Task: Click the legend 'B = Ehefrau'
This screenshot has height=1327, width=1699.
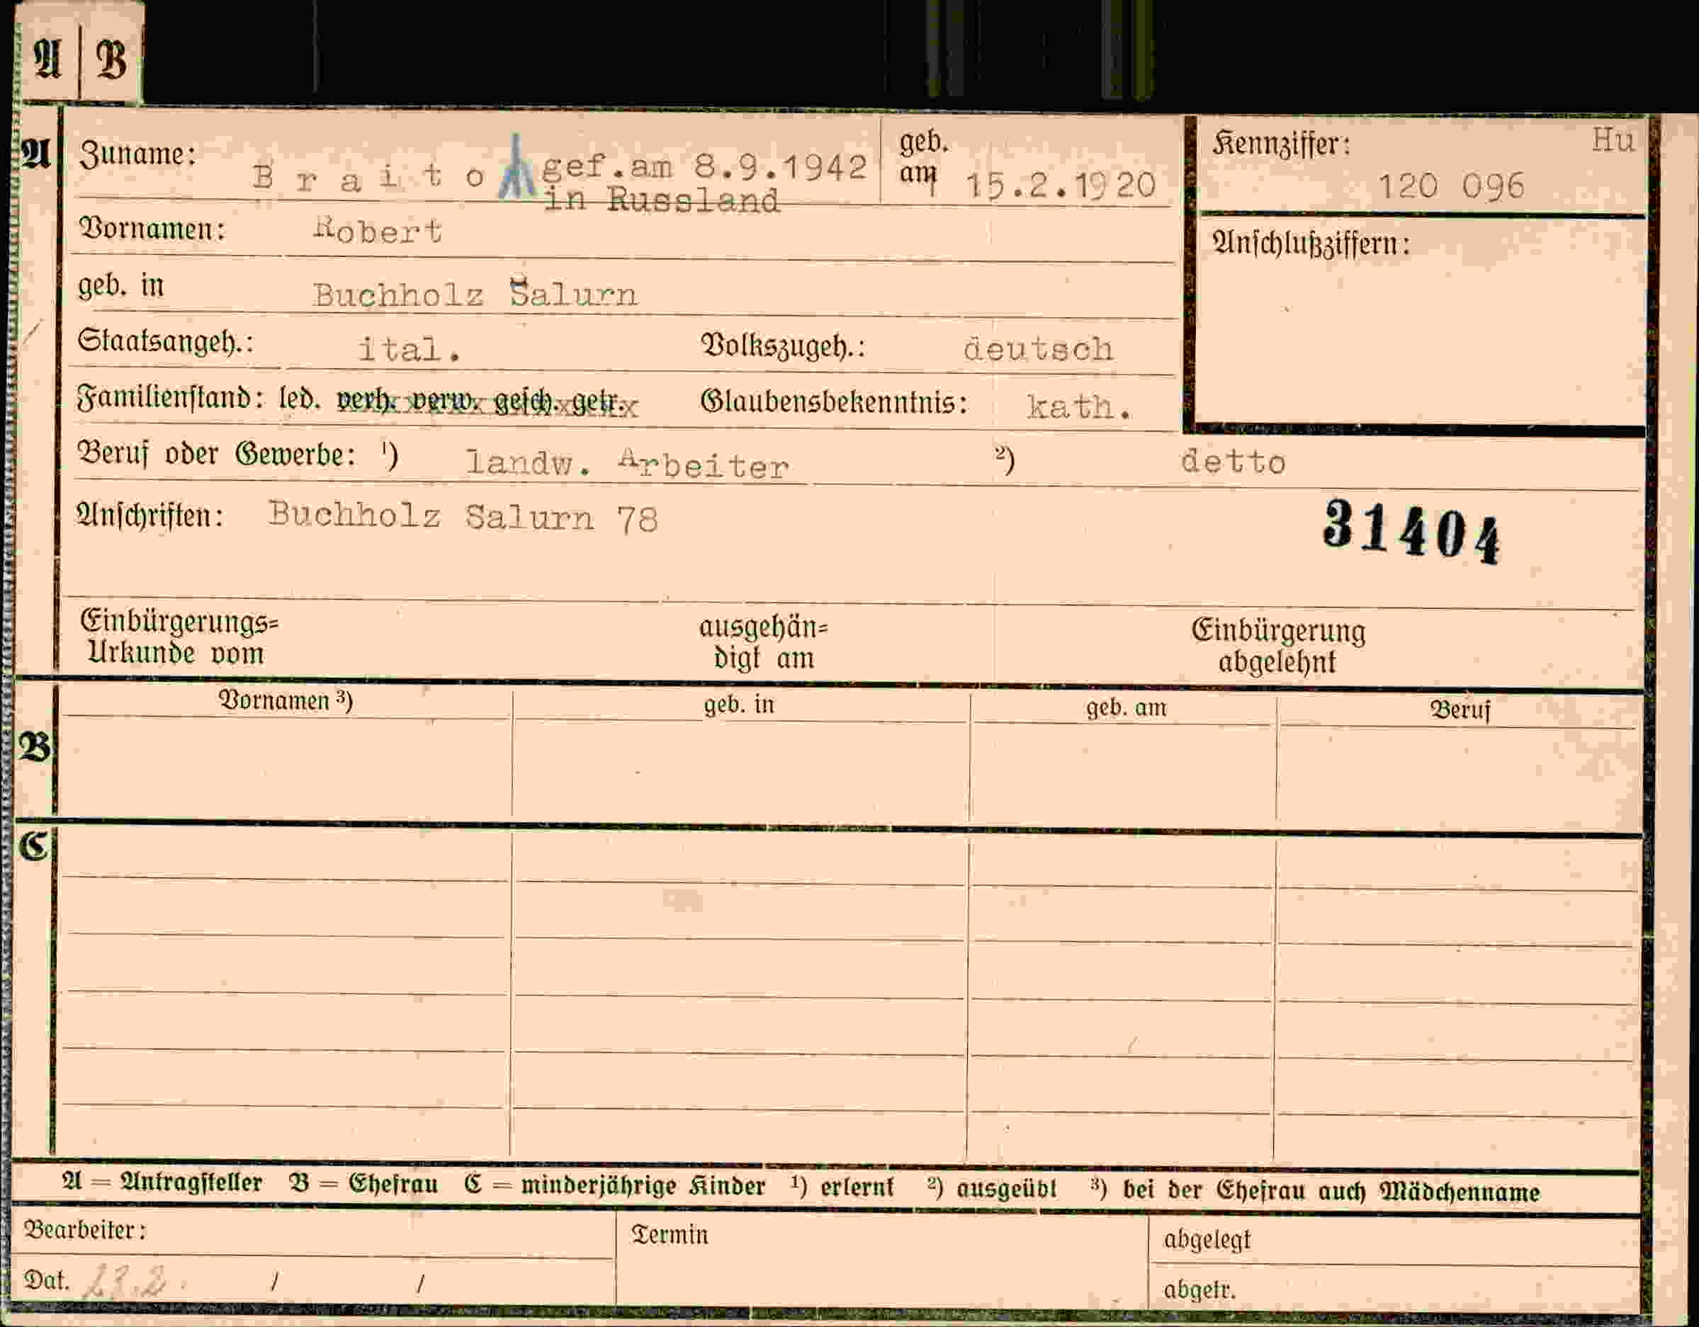Action: tap(363, 1184)
